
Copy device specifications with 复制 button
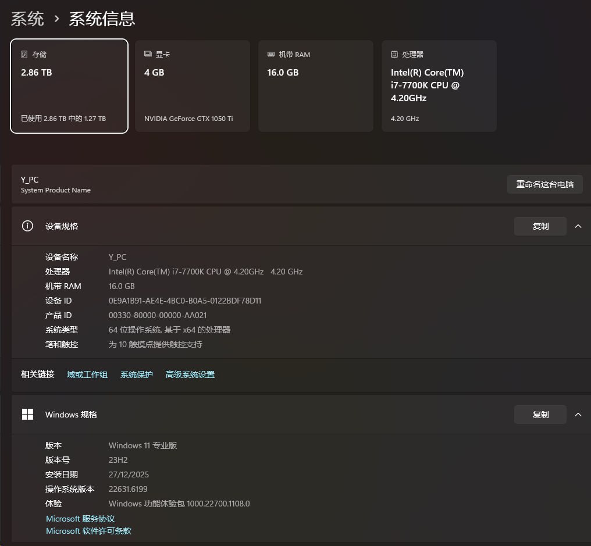click(540, 226)
